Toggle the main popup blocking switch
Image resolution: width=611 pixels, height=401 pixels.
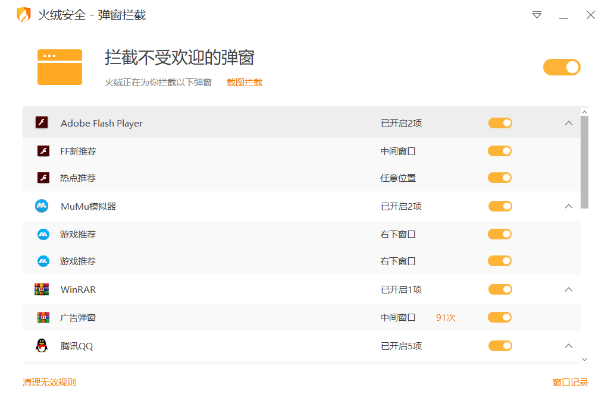point(562,67)
